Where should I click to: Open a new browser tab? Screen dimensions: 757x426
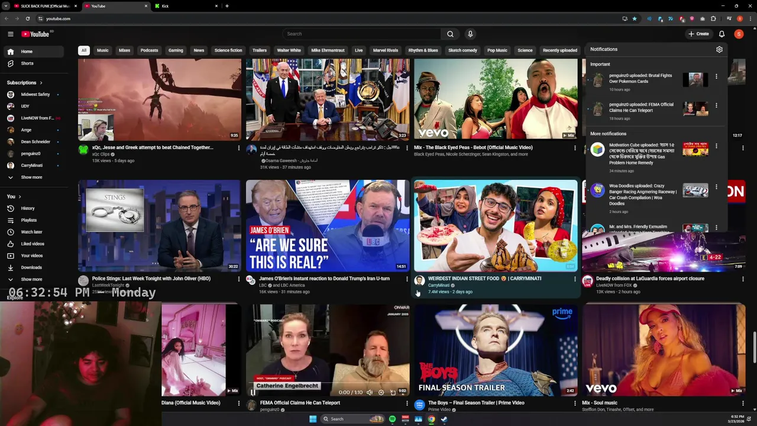(227, 6)
